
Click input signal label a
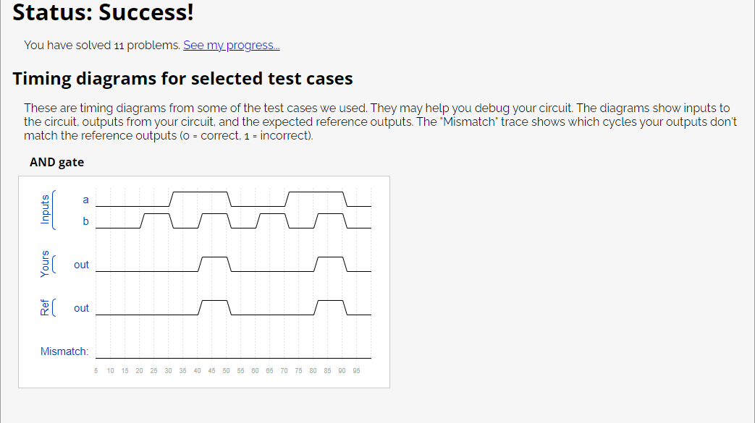coord(85,200)
